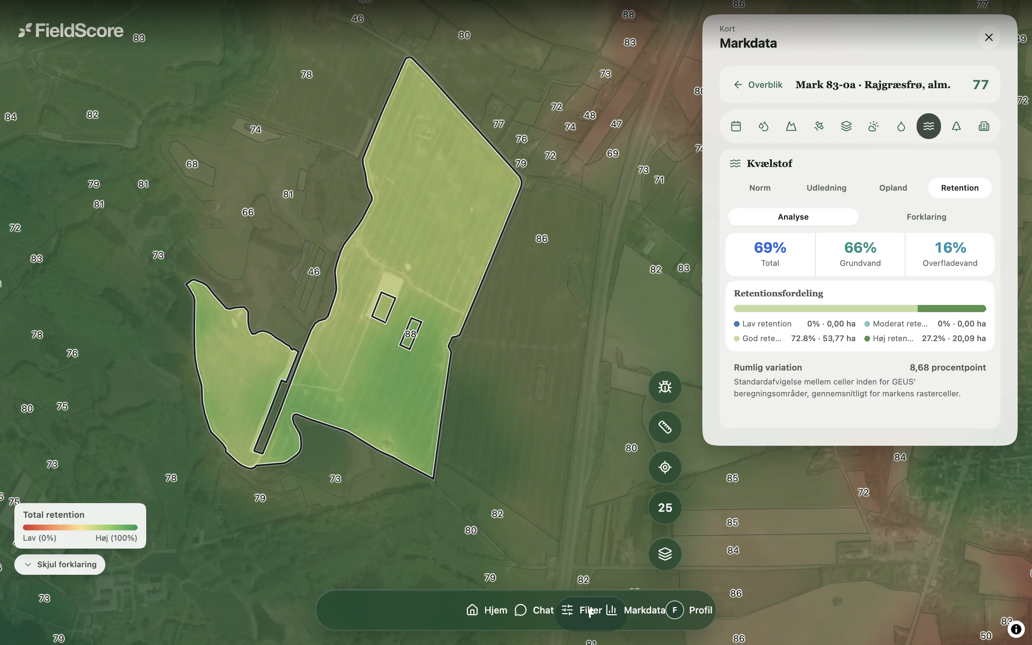This screenshot has width=1032, height=645.
Task: Collapse legend with Skjul forklaring
Action: click(60, 564)
